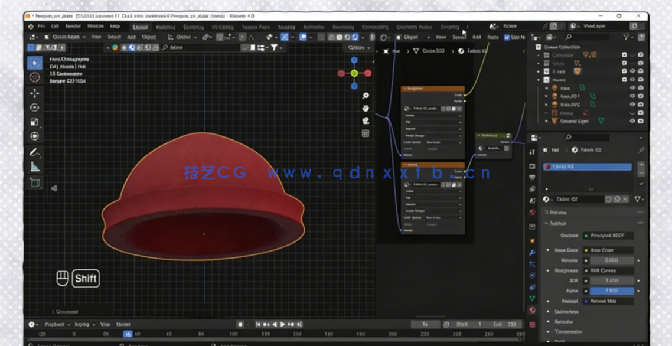Open the Material Properties tab in the properties sidebar
Viewport: 672px width, 346px height.
531,311
